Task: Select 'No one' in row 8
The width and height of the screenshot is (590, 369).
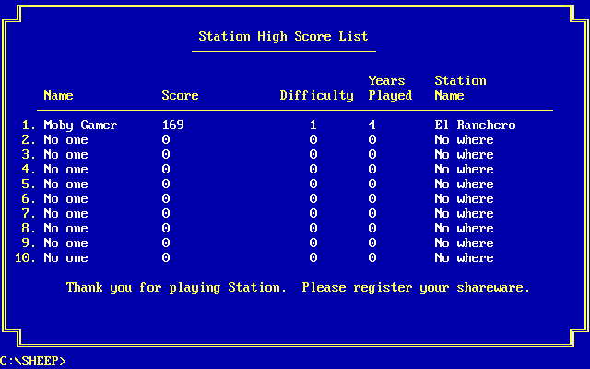Action: coord(65,228)
